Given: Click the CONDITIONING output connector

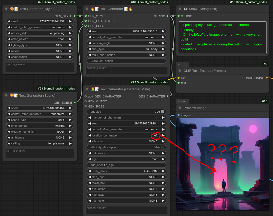Looking at the screenshot, I should 267,78.
